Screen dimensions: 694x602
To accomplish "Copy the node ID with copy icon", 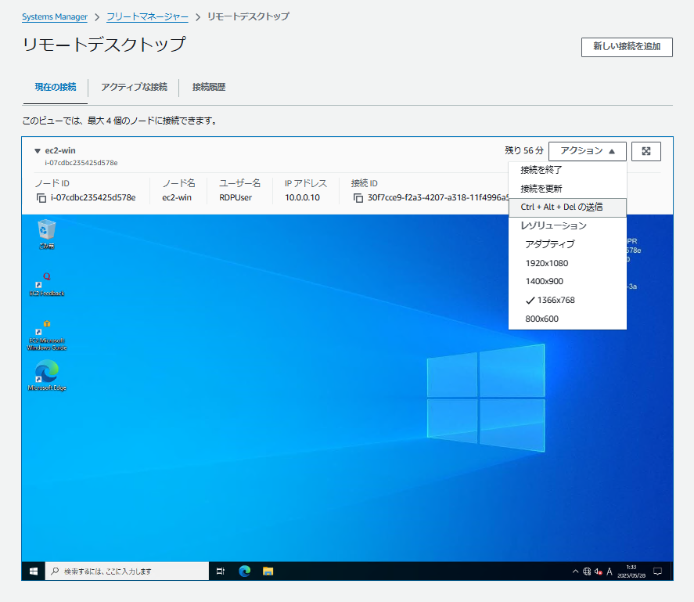I will (41, 198).
